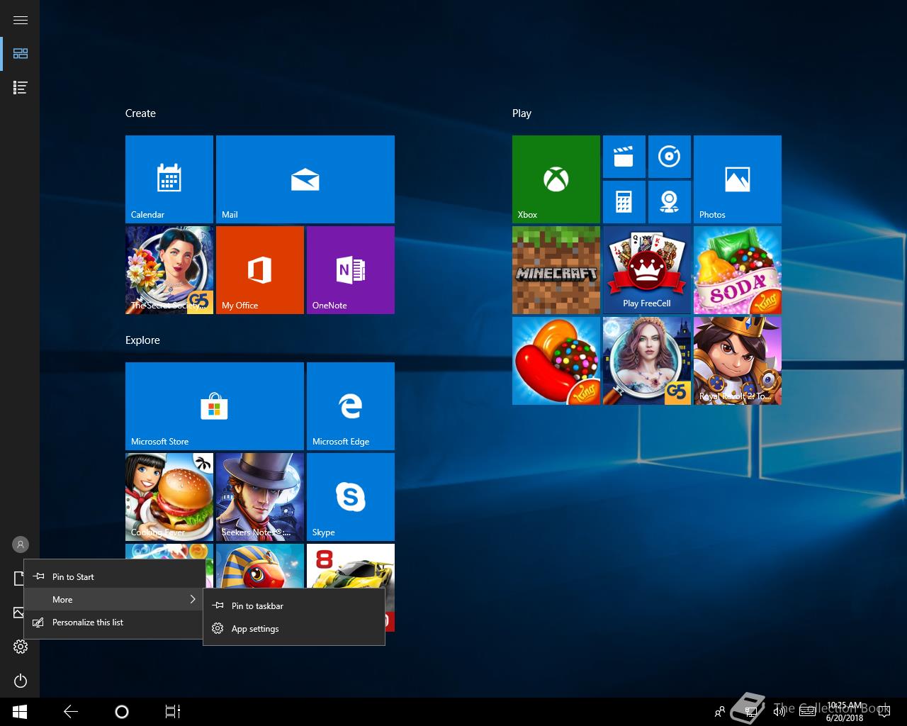Open the volume speaker icon
907x726 pixels.
coord(779,712)
